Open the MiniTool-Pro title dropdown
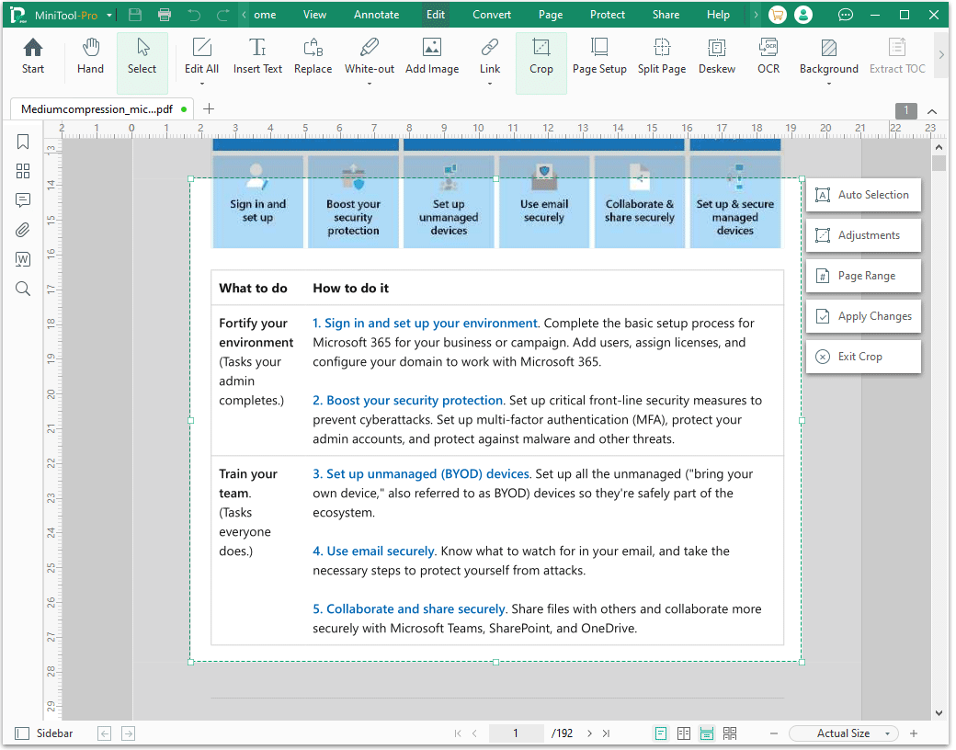The width and height of the screenshot is (956, 750). click(111, 15)
